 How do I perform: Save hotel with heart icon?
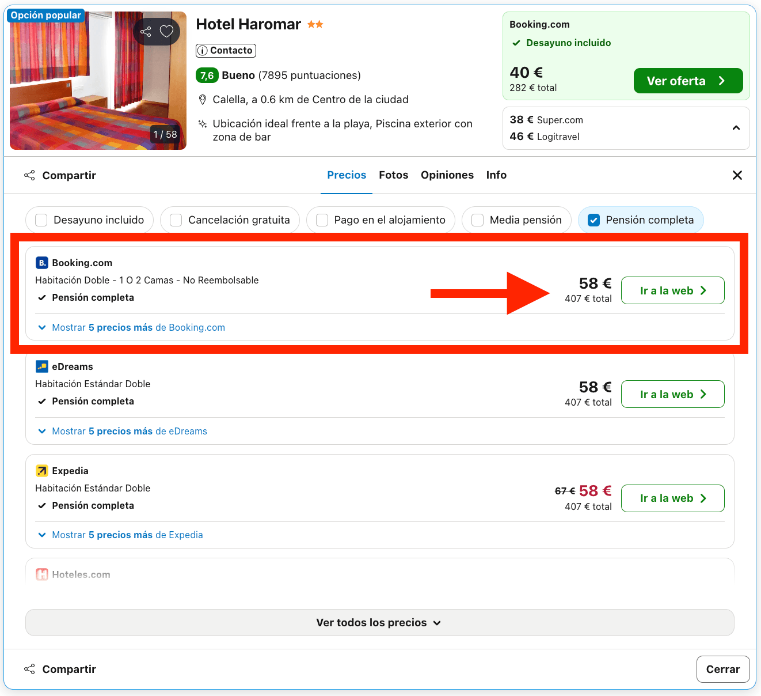(166, 32)
